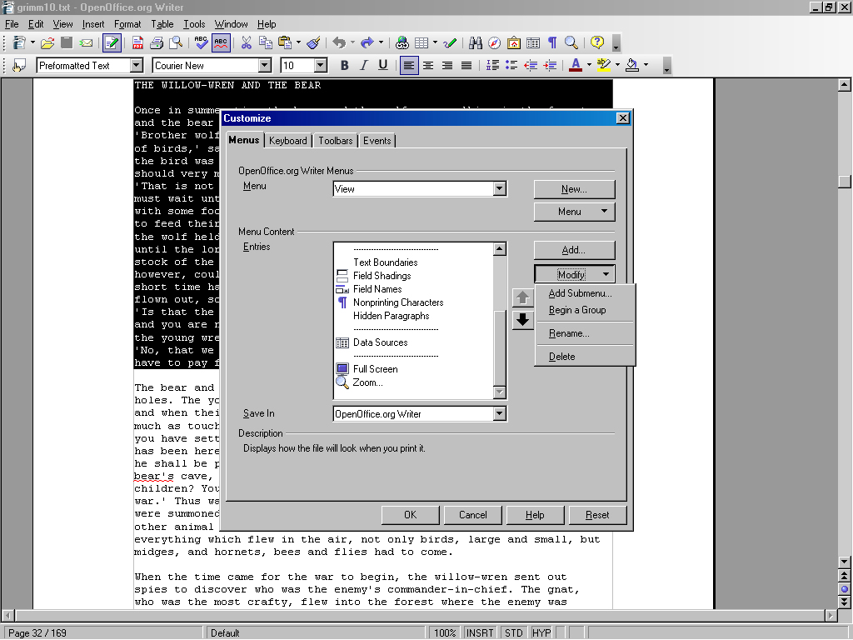Toggle AutoSpellcheck red underline icon
Screen dimensions: 853x640
coord(220,43)
